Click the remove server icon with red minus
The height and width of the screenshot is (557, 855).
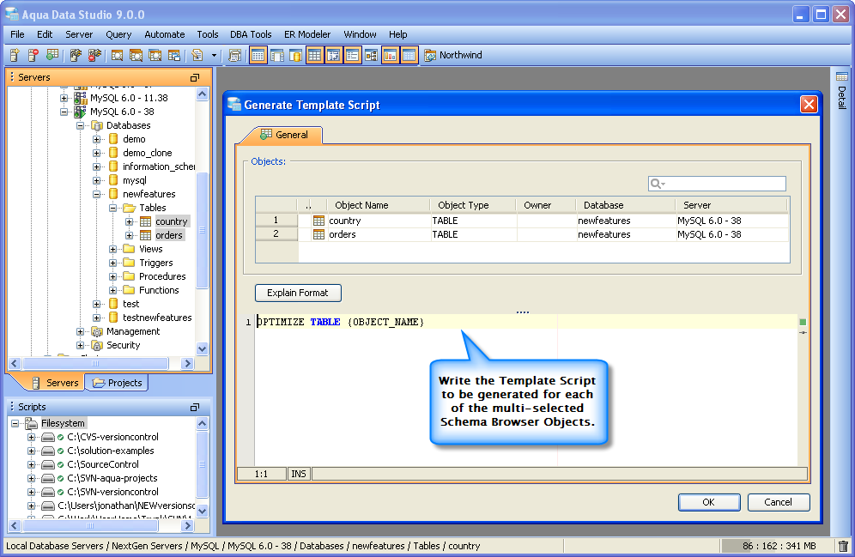click(x=33, y=55)
